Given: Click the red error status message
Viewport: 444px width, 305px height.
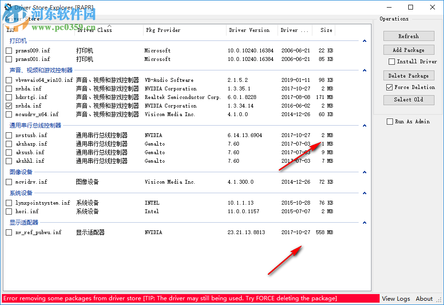Looking at the screenshot, I should tap(191, 298).
